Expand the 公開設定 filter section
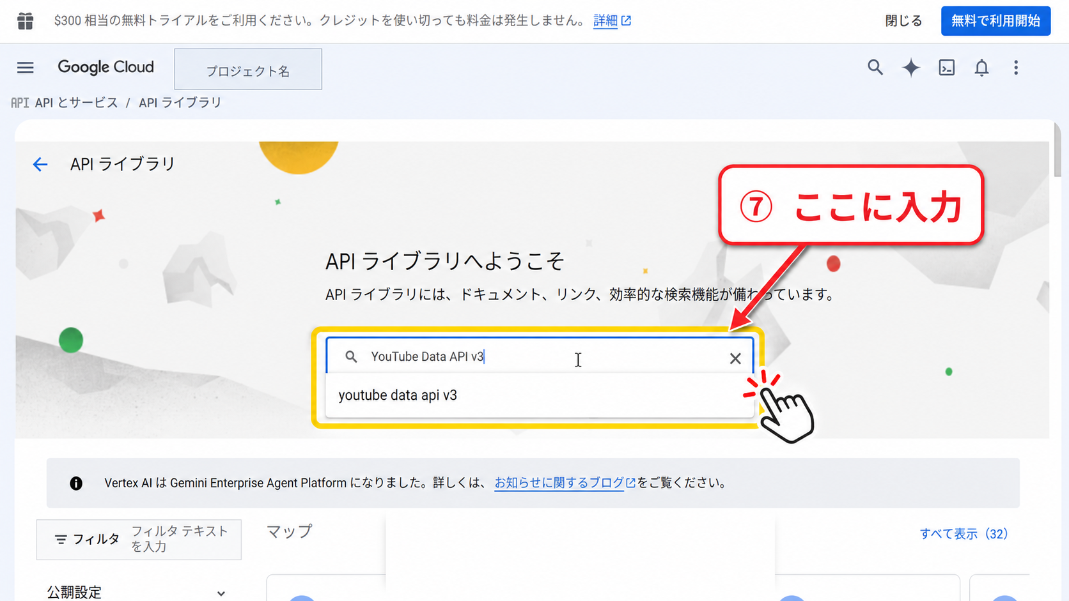Image resolution: width=1069 pixels, height=601 pixels. 136,592
